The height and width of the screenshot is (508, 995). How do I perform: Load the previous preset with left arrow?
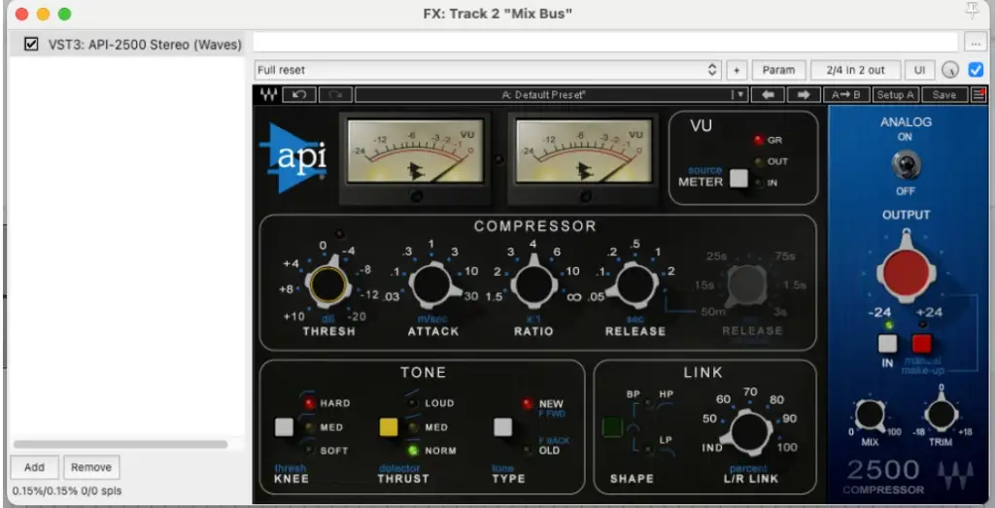click(x=767, y=95)
